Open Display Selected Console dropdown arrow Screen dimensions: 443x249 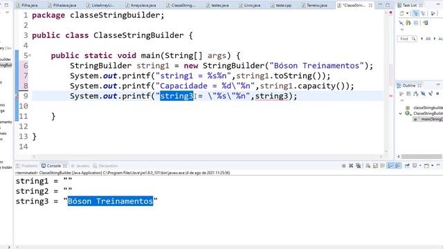pyautogui.click(x=420, y=166)
